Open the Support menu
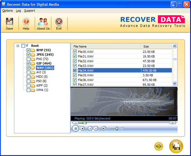The image size is (191, 156). click(30, 11)
